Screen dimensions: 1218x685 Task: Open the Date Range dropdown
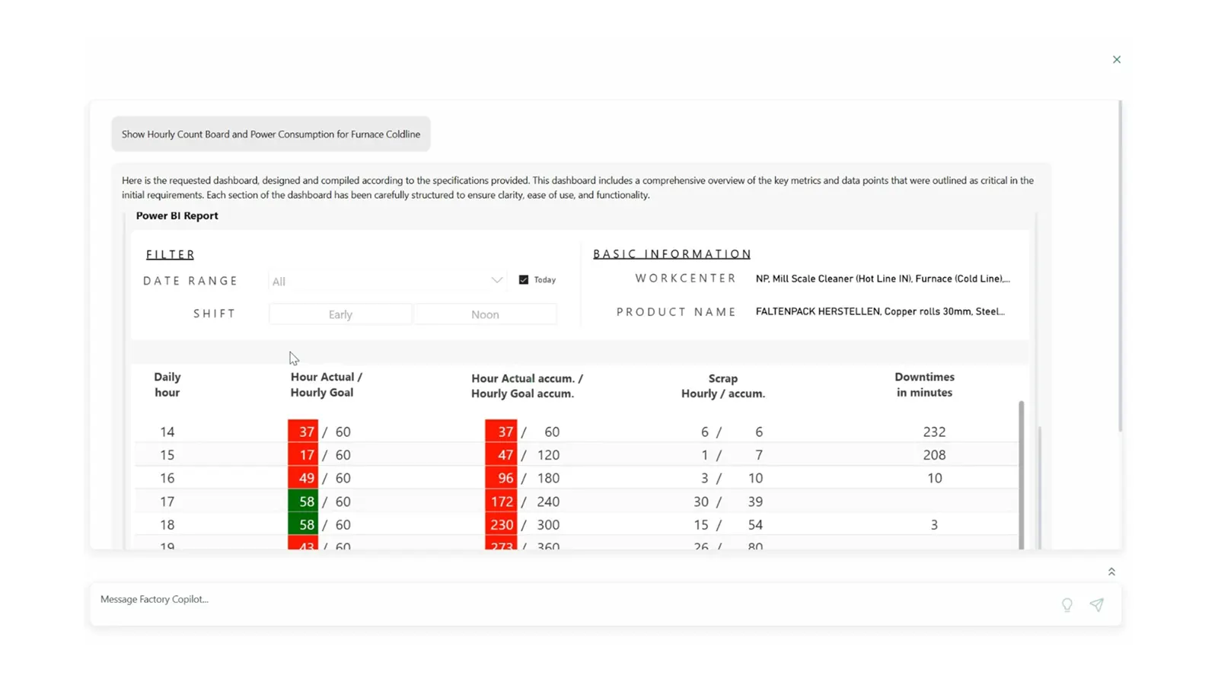pos(387,281)
